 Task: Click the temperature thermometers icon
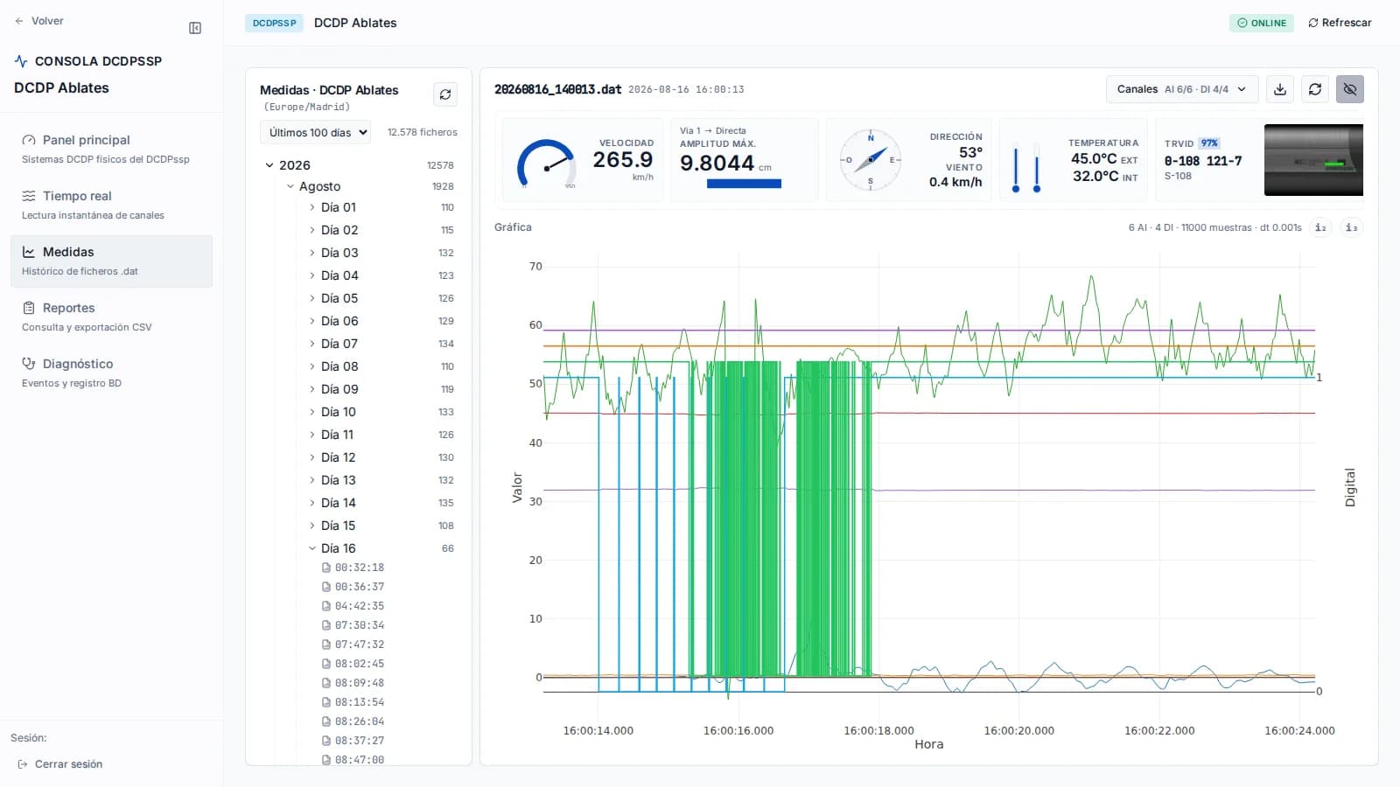pos(1025,166)
